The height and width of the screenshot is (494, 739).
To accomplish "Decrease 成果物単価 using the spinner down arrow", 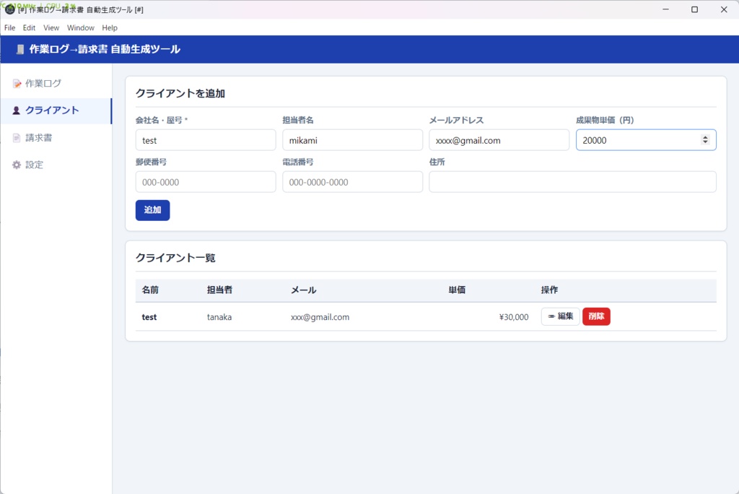I will pos(705,143).
